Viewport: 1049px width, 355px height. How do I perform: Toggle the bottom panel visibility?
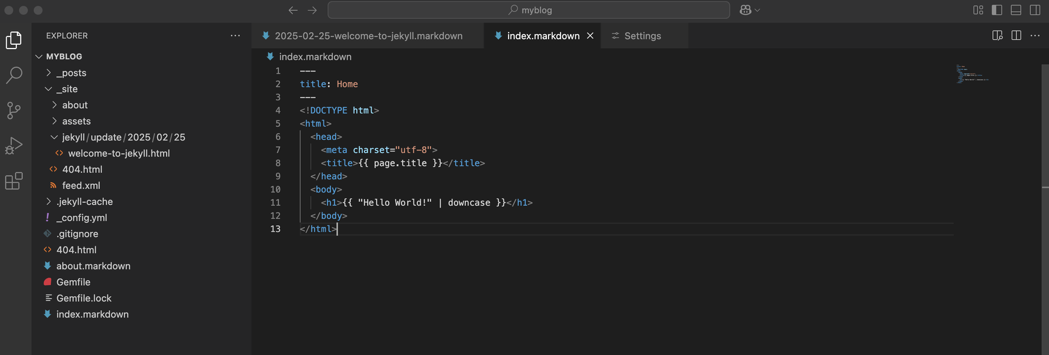click(x=1016, y=10)
